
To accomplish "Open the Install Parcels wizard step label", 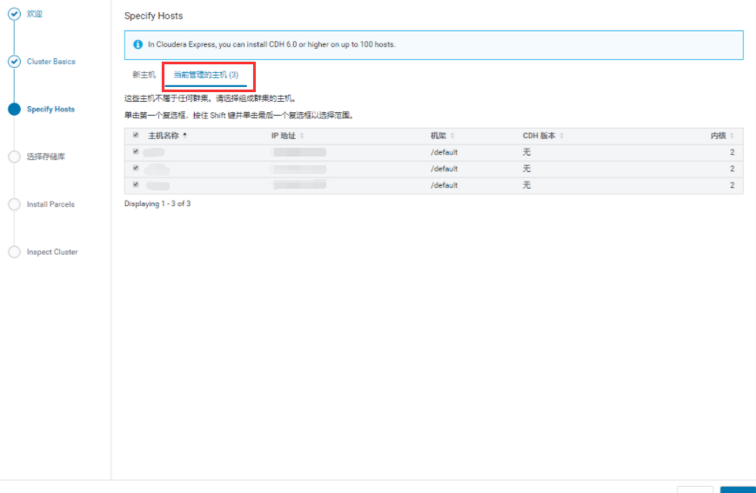I will 50,204.
